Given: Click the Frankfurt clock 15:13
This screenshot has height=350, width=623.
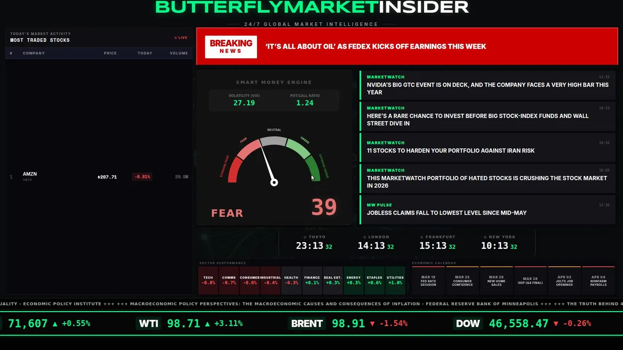Looking at the screenshot, I should (x=433, y=246).
